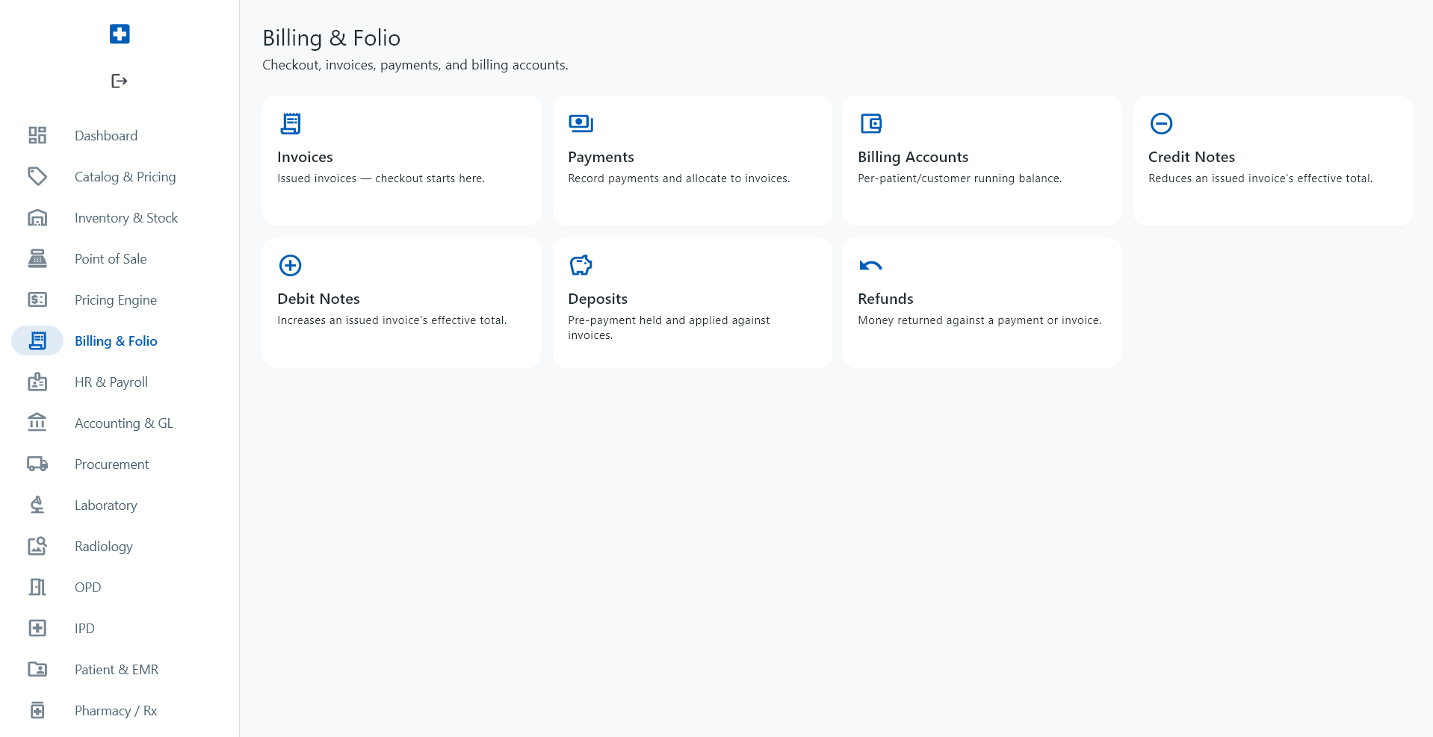Click the HR & Payroll badge icon

click(x=37, y=382)
